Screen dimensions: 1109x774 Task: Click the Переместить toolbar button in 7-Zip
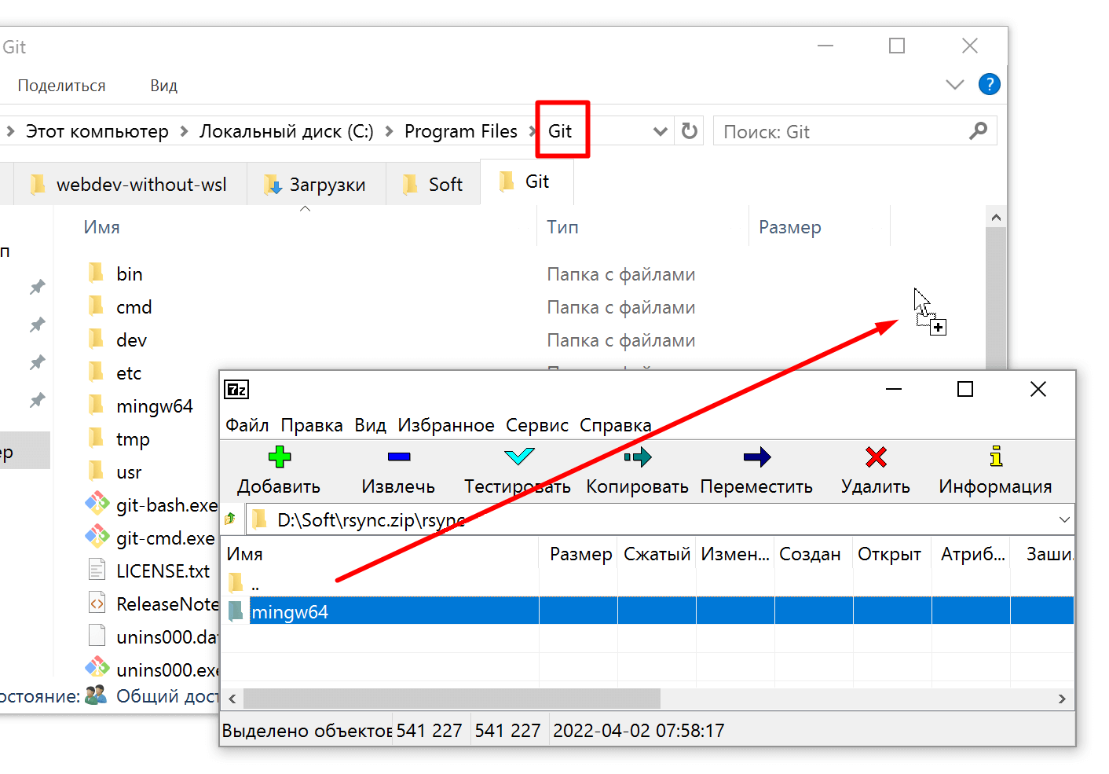(756, 471)
